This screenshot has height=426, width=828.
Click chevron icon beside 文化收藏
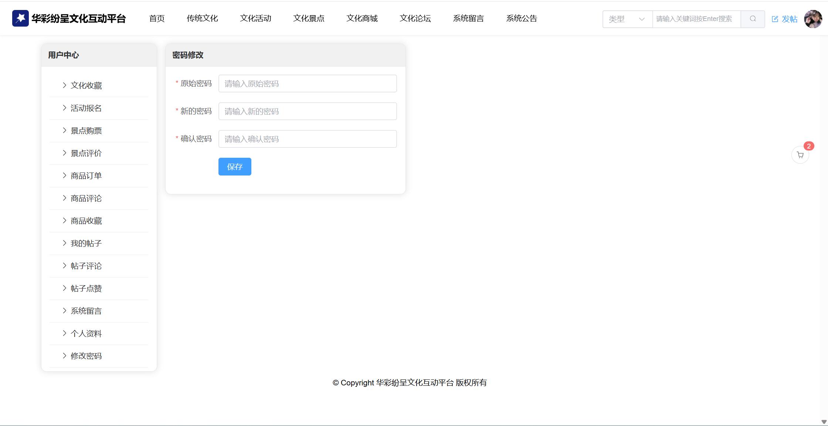pos(64,85)
